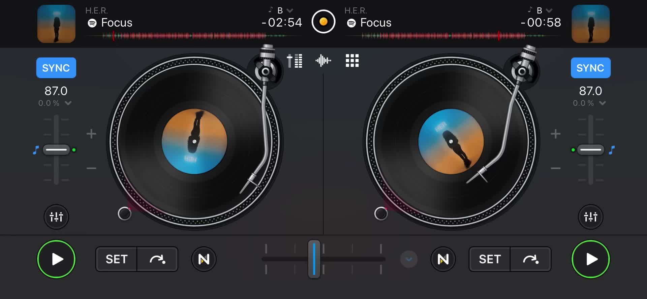Click the right turntable tonearm

pyautogui.click(x=505, y=114)
